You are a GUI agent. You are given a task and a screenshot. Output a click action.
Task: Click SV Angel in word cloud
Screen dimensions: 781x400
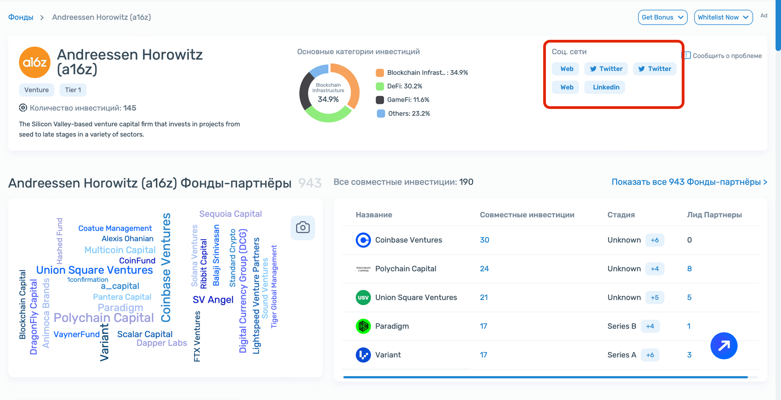pos(213,300)
